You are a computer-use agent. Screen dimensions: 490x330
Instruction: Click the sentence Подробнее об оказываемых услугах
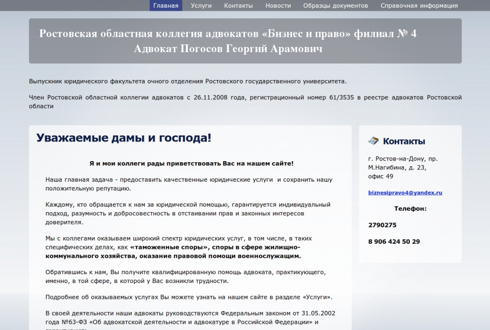click(189, 297)
